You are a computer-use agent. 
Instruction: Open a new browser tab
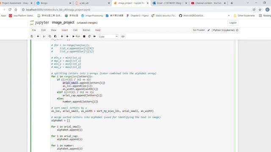pyautogui.click(x=232, y=3)
